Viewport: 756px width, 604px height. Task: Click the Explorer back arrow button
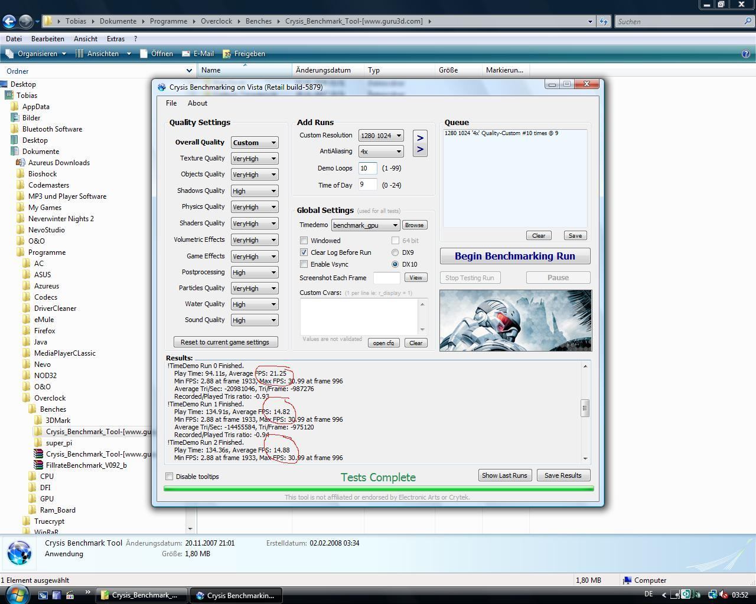8,21
